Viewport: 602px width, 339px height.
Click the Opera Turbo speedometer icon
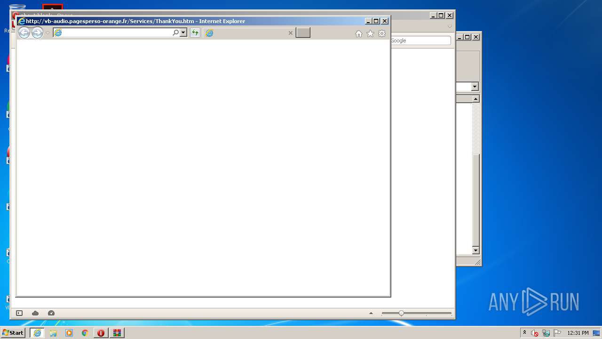coord(51,313)
